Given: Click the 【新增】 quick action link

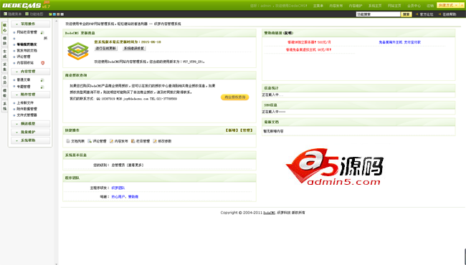Looking at the screenshot, I should [232, 130].
